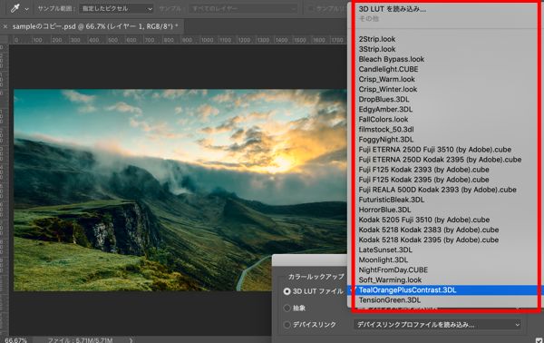544x343 pixels.
Task: Select Crisp_Winter.look preset
Action: (x=387, y=89)
